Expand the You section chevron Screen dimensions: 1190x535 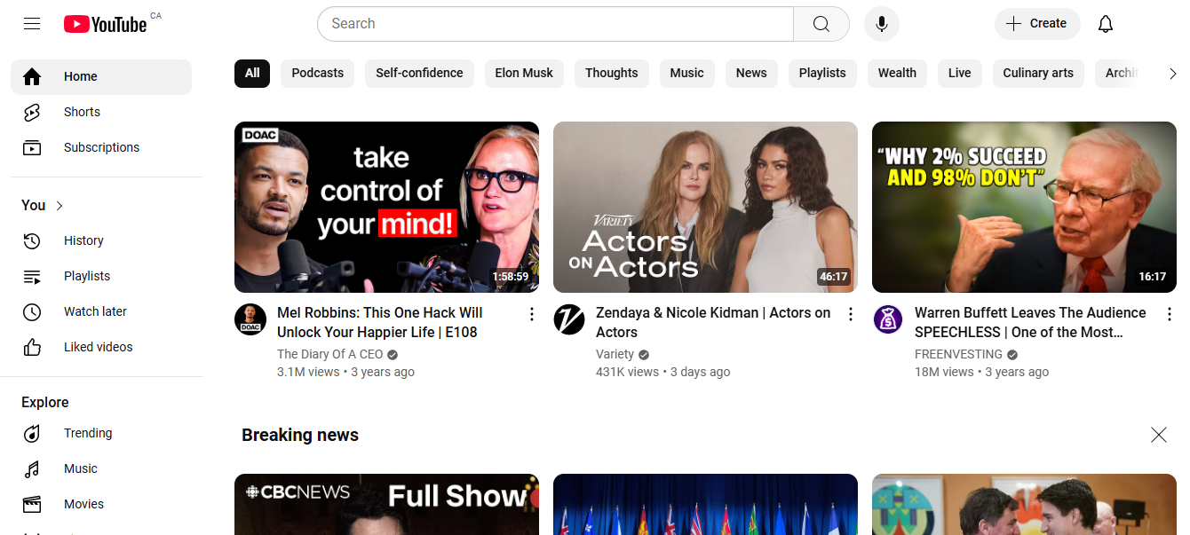[59, 206]
